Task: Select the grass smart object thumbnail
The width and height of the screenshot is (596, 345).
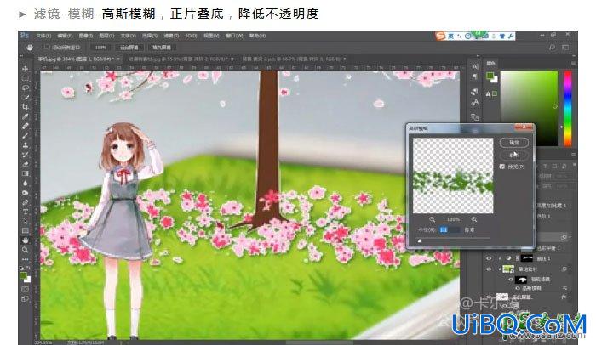Action: coord(508,269)
